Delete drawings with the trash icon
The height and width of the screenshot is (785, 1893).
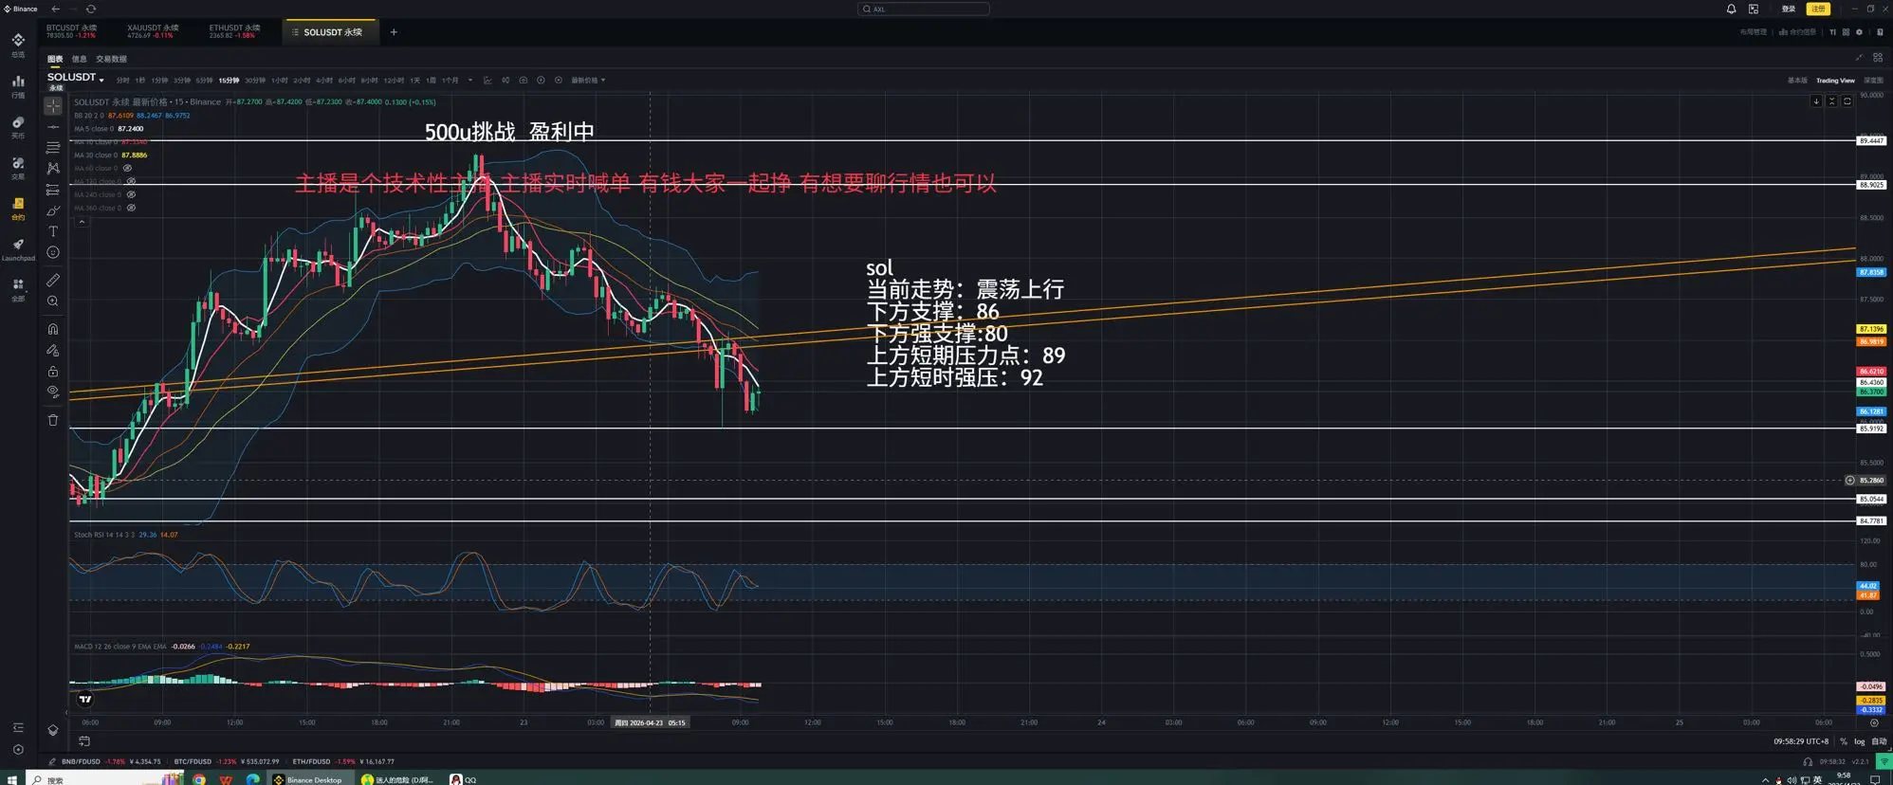[x=53, y=420]
